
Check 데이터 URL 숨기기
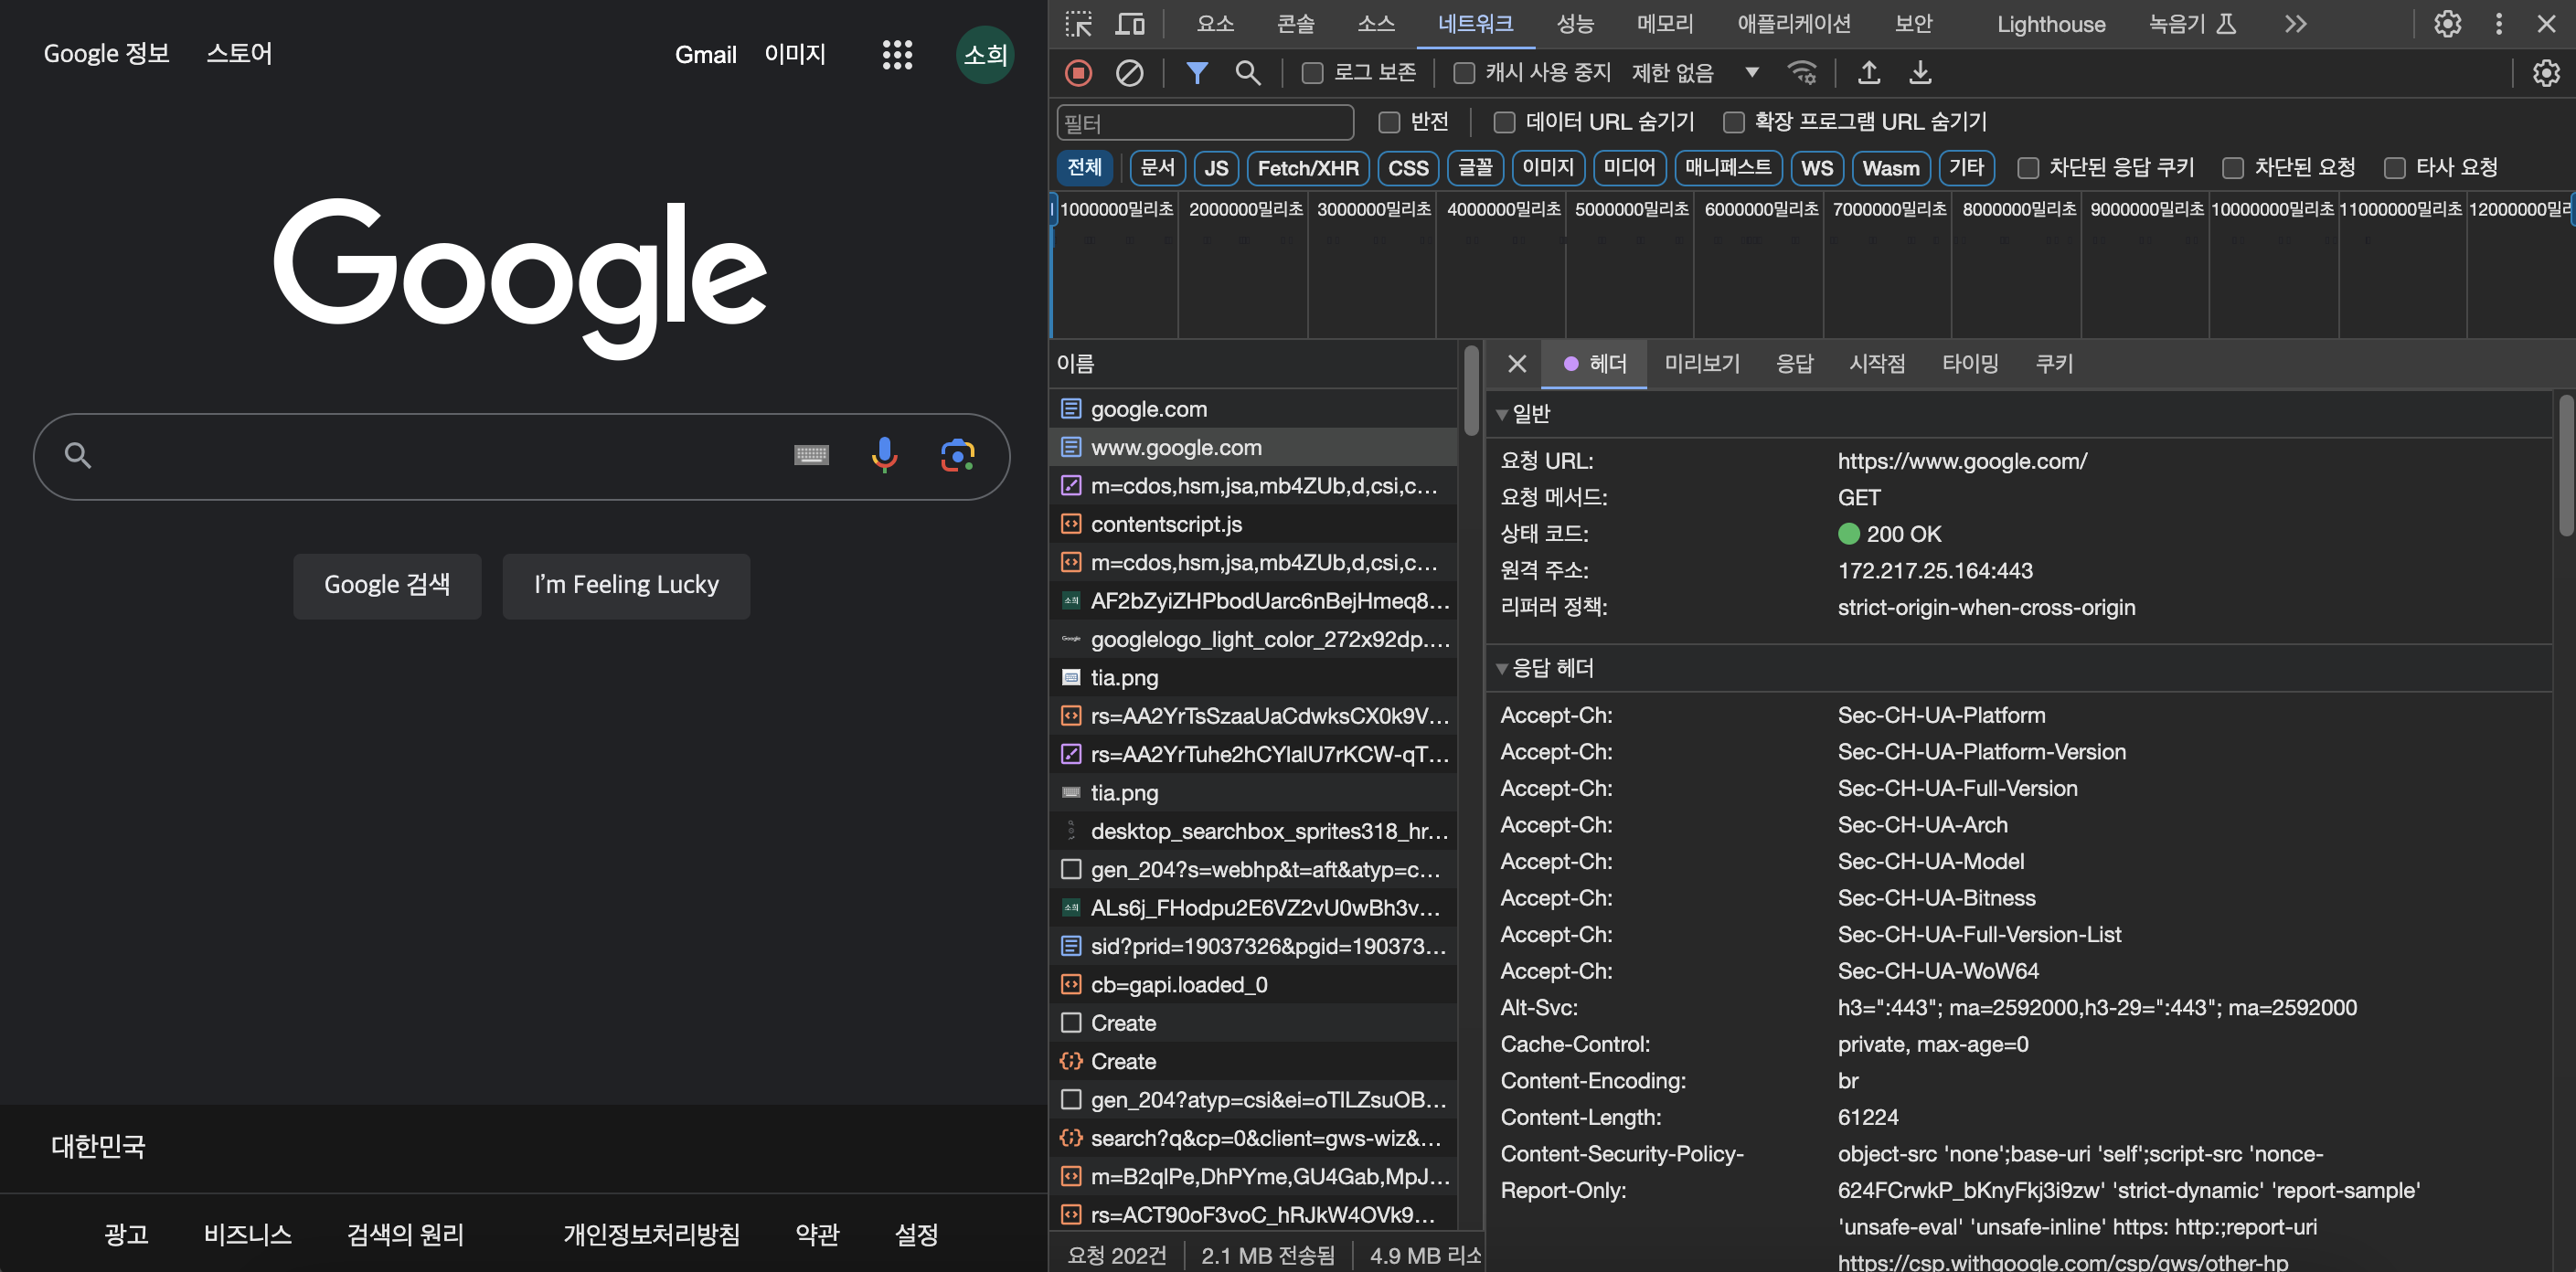1504,122
